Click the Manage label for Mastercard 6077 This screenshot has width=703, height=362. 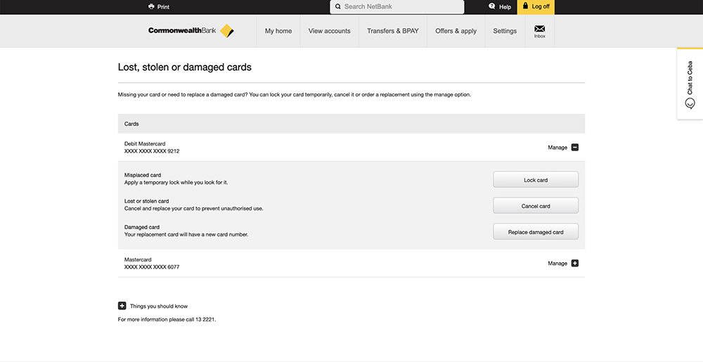[557, 264]
